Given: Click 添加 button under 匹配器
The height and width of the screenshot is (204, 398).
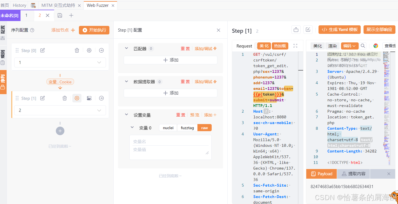Looking at the screenshot, I should pos(170,60).
